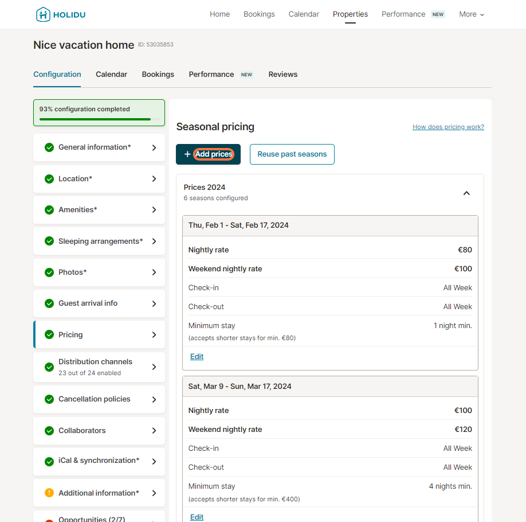This screenshot has height=522, width=526.
Task: Click green checkmark icon beside Photos
Action: point(49,272)
